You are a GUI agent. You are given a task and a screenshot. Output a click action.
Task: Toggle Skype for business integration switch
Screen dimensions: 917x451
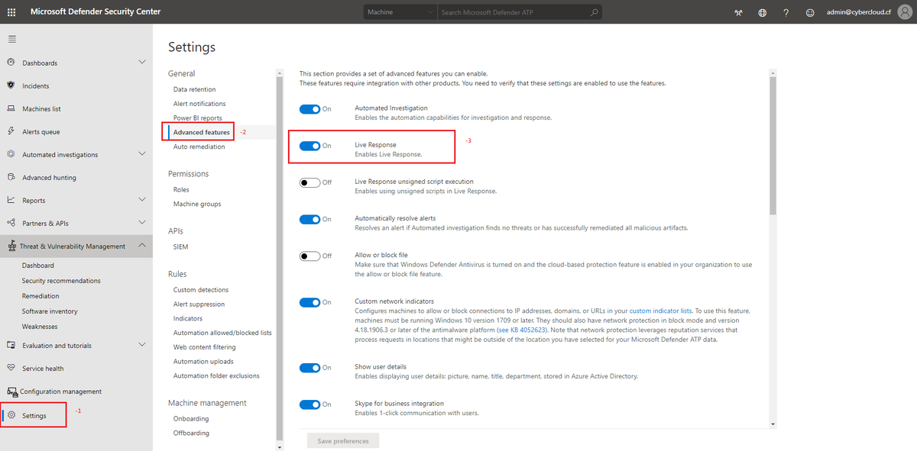[309, 404]
